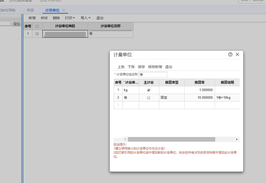Check the row 1 checkbox in main table
Screen dimensions: 266x183
pyautogui.click(x=37, y=34)
